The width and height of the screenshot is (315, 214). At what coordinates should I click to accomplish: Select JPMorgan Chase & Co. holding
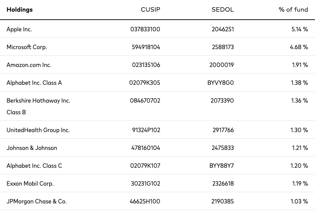[37, 202]
